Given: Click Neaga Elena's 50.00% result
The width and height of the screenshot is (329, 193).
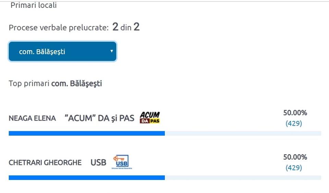Looking at the screenshot, I should (x=295, y=113).
